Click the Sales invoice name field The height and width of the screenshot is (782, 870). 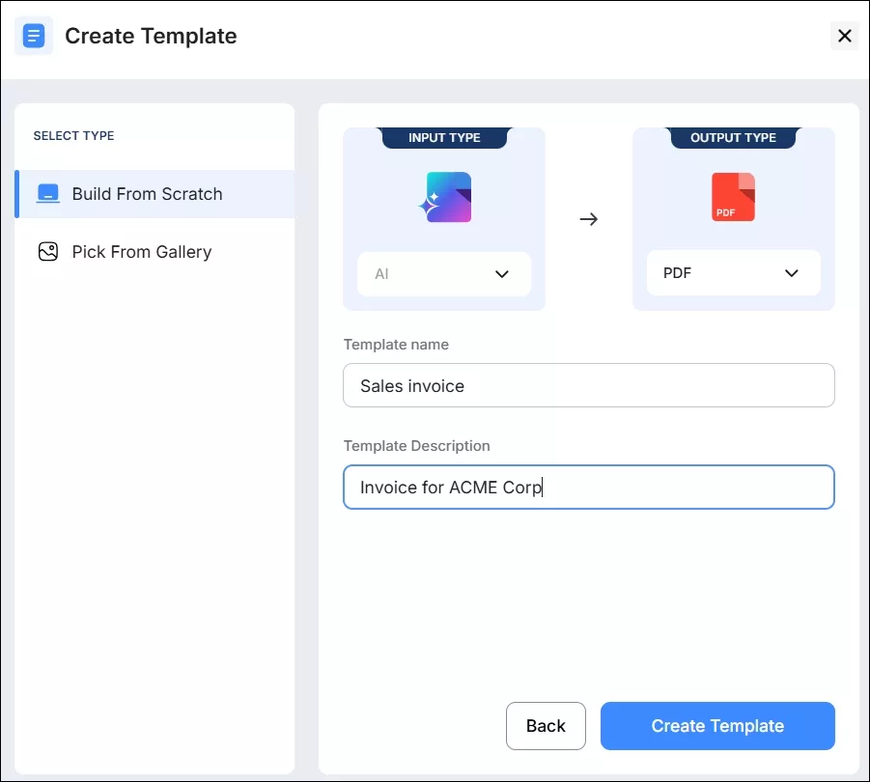pos(589,385)
